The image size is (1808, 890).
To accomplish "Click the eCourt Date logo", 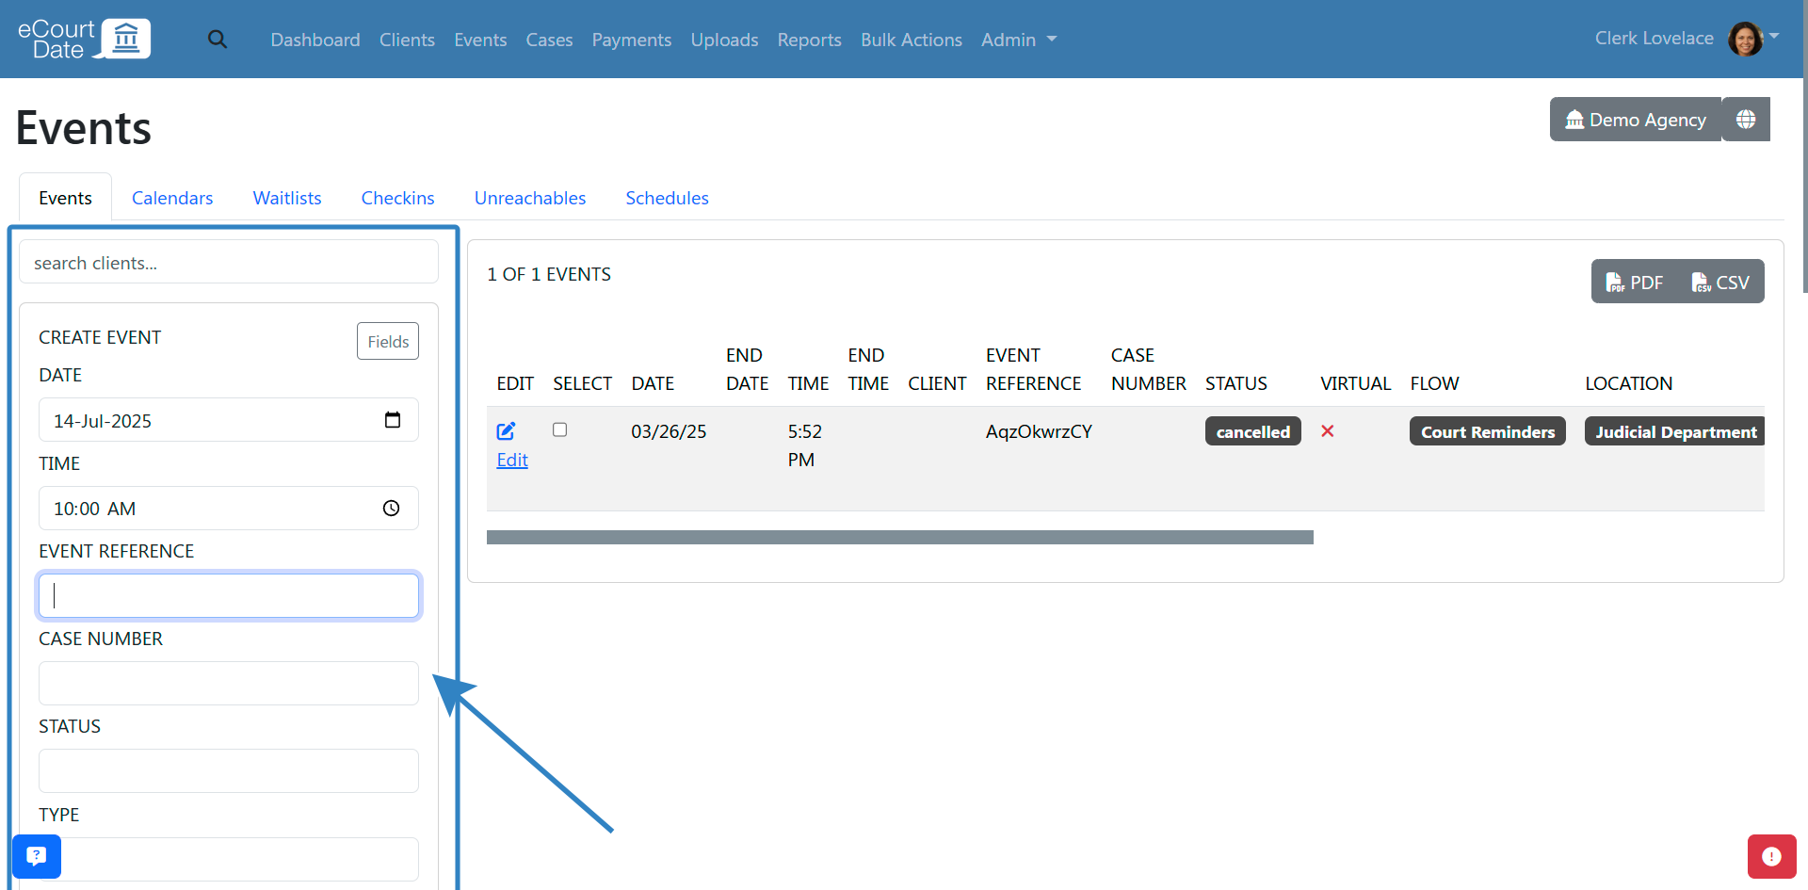I will click(84, 39).
